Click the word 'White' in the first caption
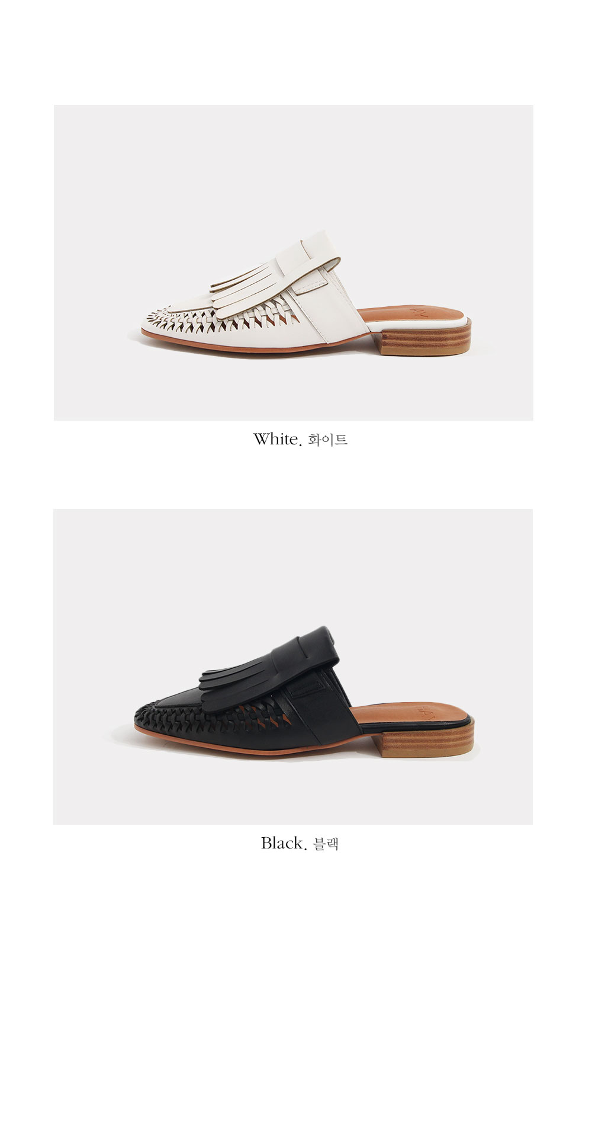The height and width of the screenshot is (1137, 592). (276, 439)
